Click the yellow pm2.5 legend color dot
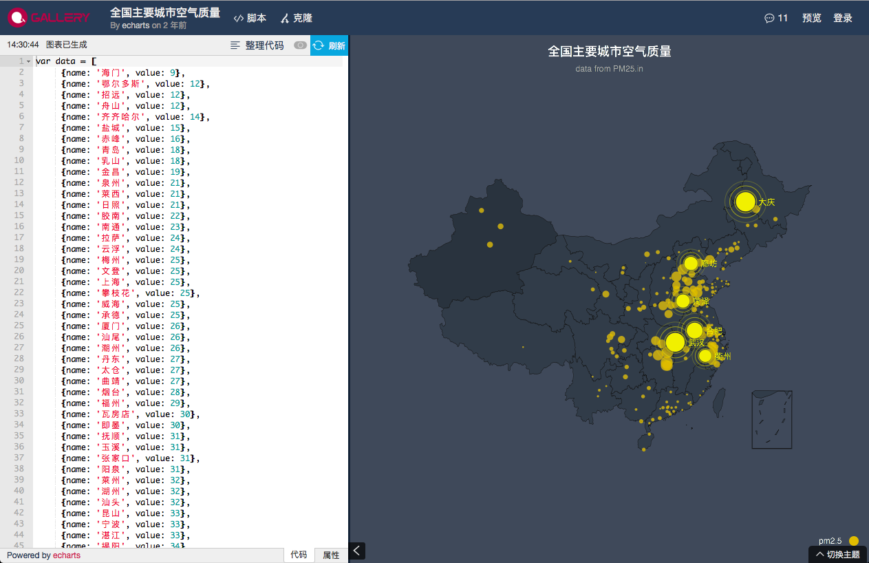 point(854,540)
